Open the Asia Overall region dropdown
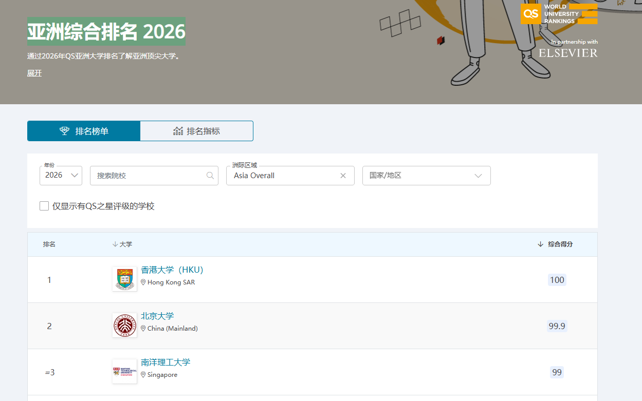The image size is (642, 401). 283,176
